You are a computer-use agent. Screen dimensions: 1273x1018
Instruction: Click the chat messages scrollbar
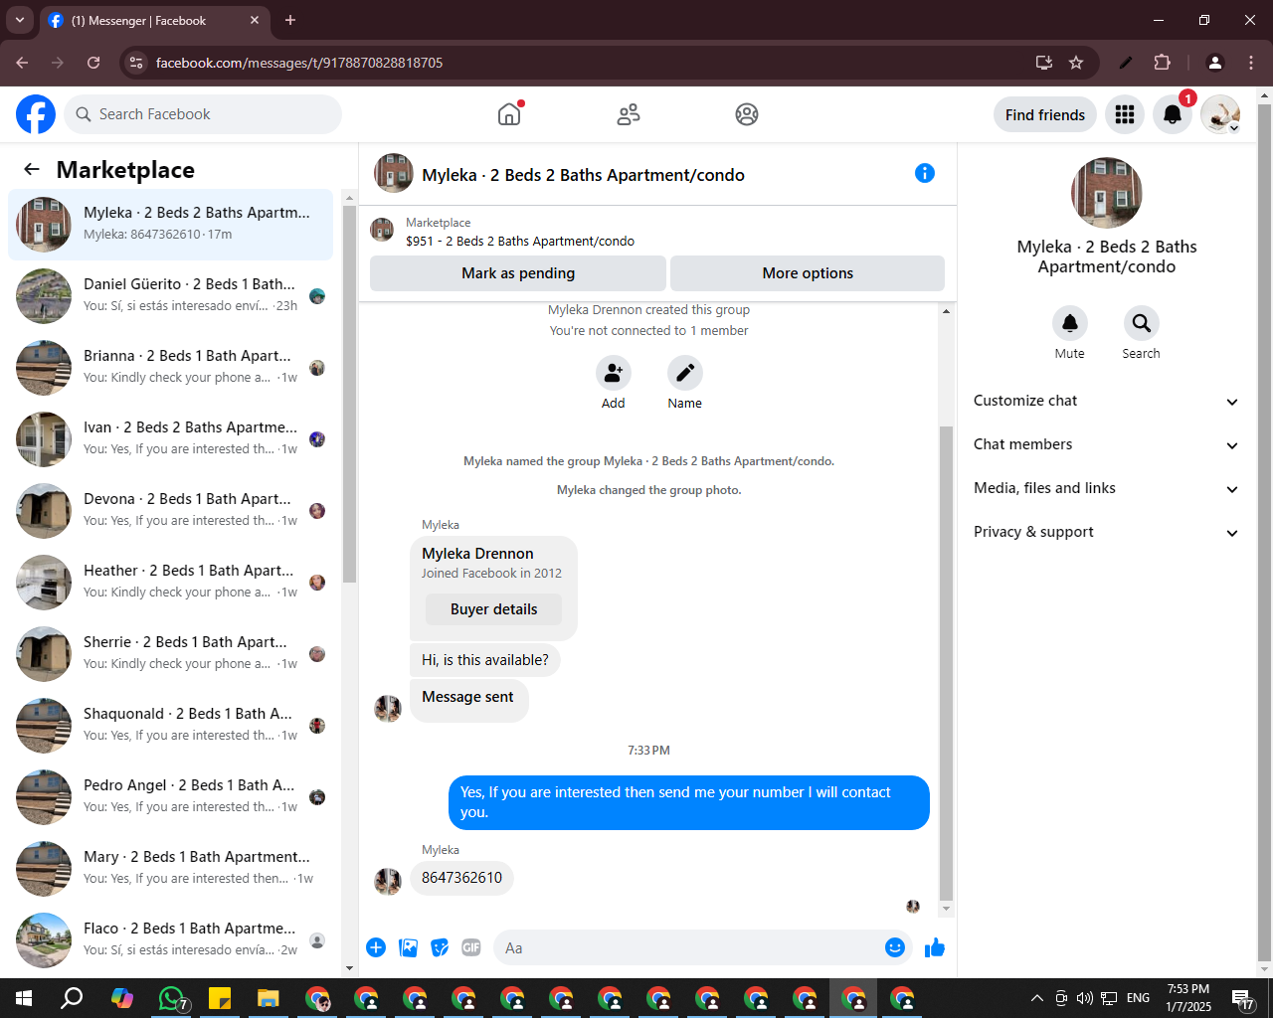946,662
